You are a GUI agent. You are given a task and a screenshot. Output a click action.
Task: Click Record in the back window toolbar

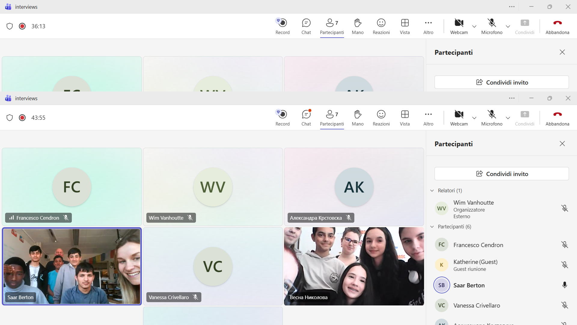click(282, 26)
